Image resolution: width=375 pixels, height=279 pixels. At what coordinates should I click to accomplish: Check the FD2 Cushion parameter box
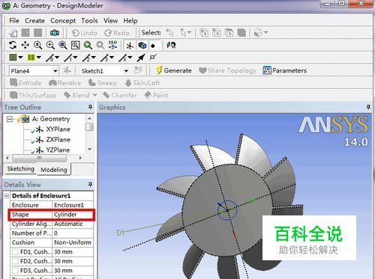click(15, 261)
